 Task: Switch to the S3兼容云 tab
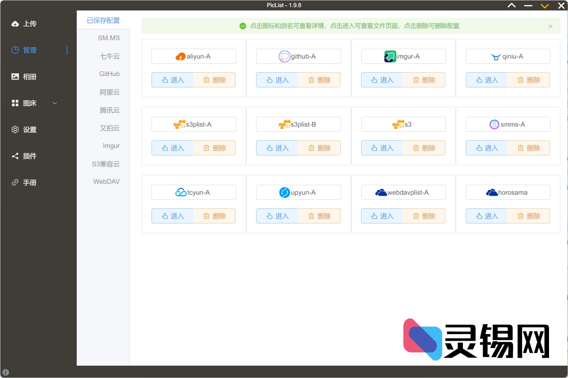click(x=106, y=164)
